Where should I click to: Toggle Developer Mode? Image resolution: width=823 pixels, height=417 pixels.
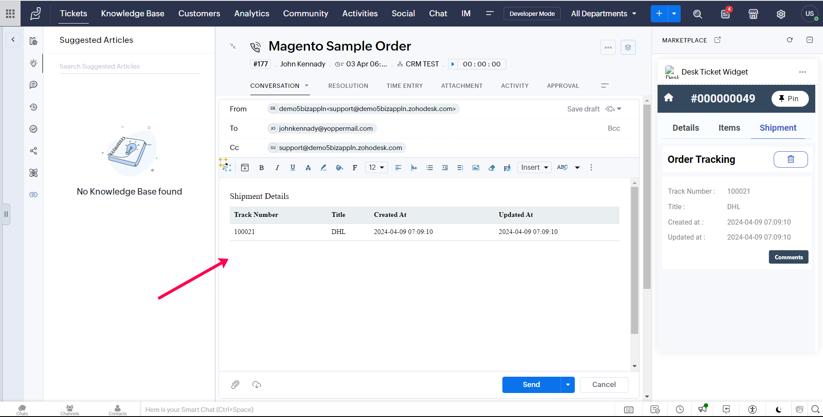pyautogui.click(x=532, y=14)
